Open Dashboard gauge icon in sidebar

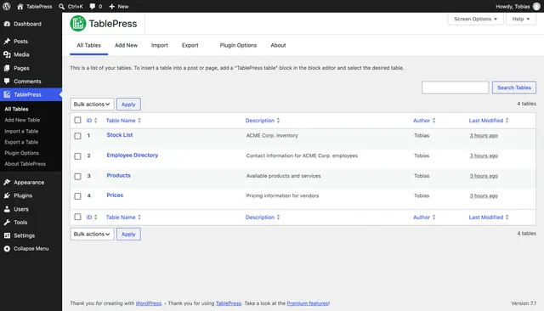(x=7, y=24)
